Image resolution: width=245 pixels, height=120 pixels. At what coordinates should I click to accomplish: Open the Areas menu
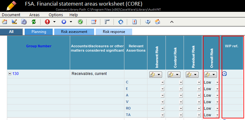point(34,15)
